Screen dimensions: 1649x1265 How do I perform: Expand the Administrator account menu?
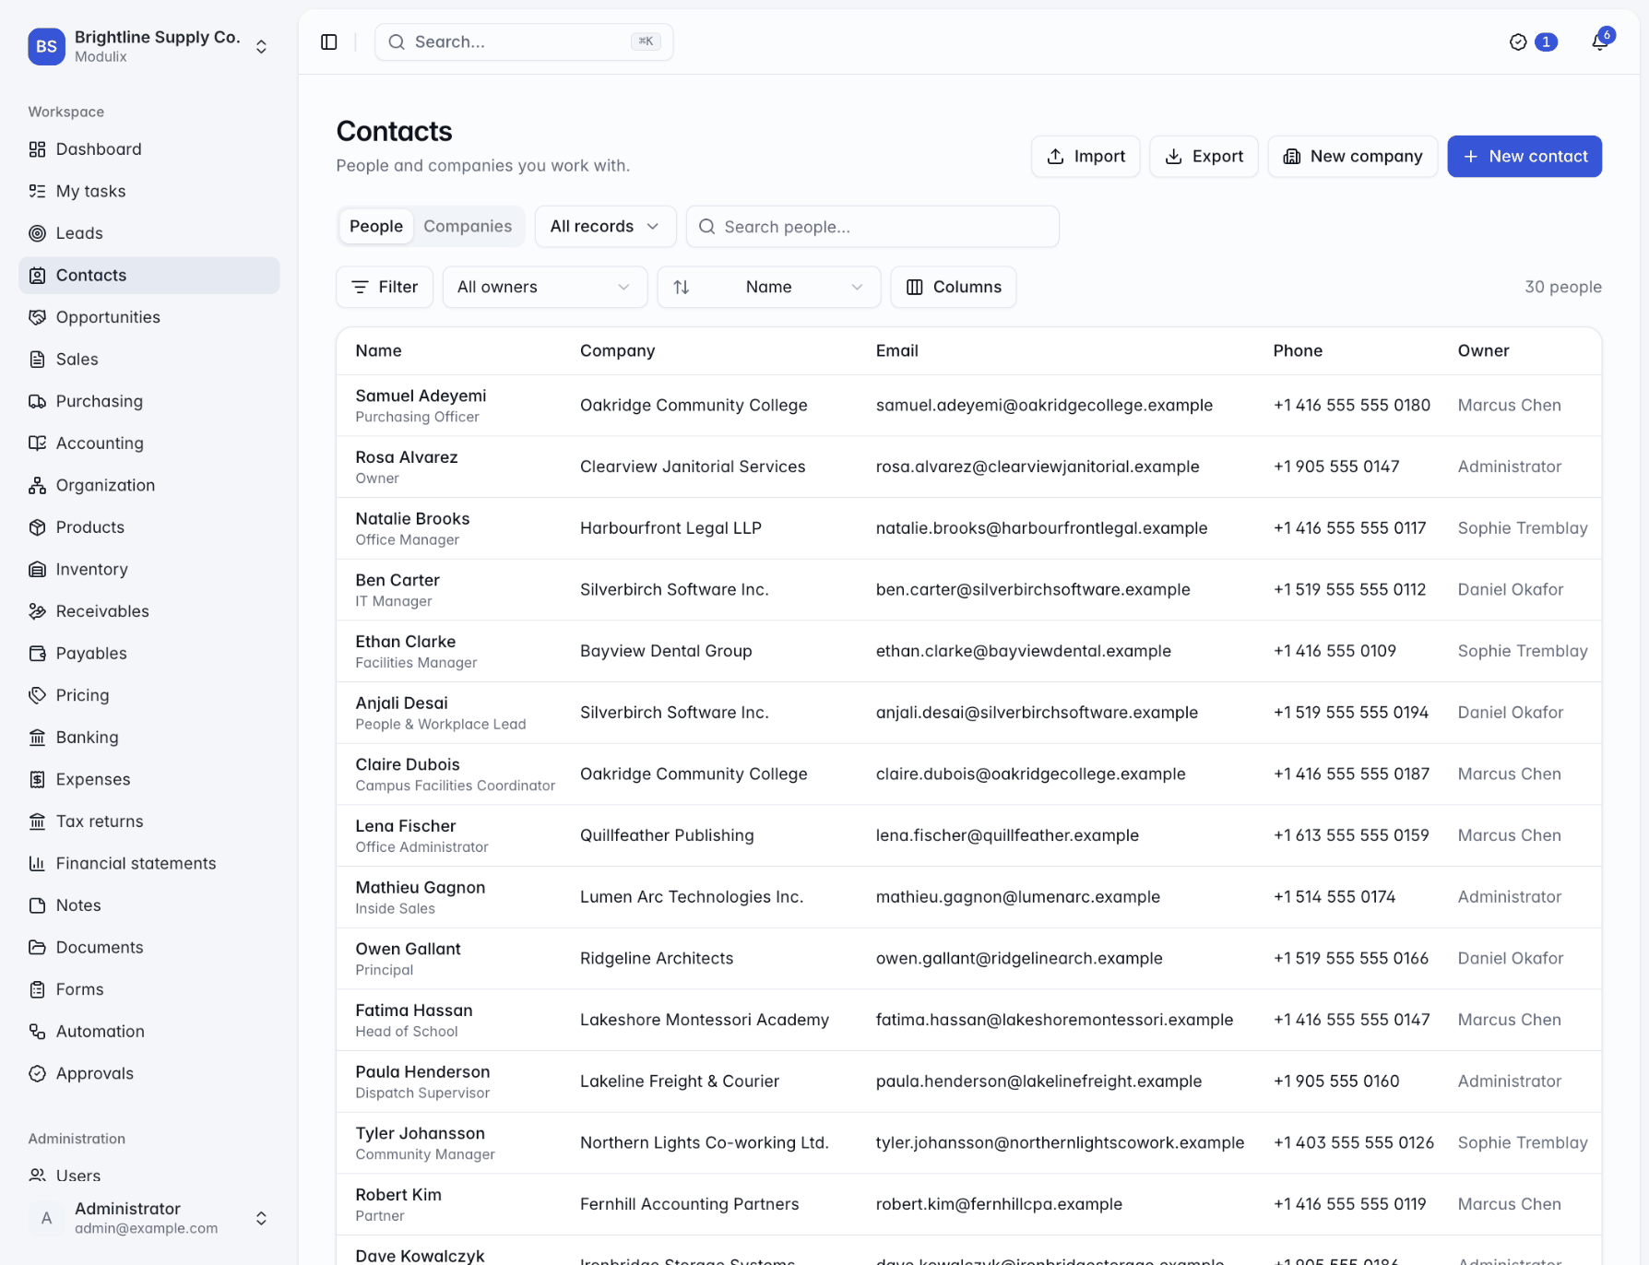149,1218
